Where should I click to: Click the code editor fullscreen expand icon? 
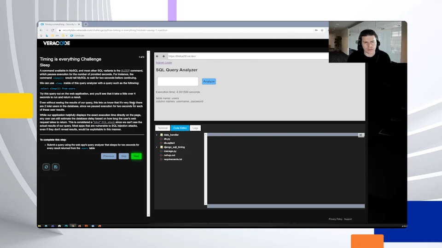pyautogui.click(x=361, y=135)
